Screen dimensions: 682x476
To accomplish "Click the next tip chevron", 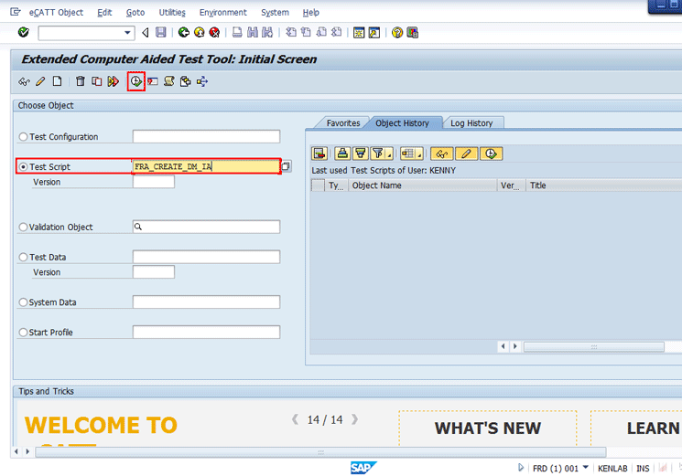I will click(354, 419).
